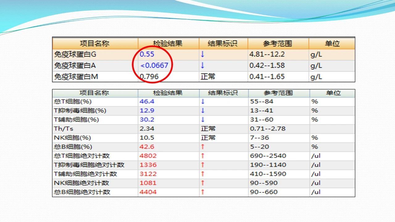Image resolution: width=395 pixels, height=222 pixels.
Task: Click upper table header 项目名称
Action: (95, 43)
